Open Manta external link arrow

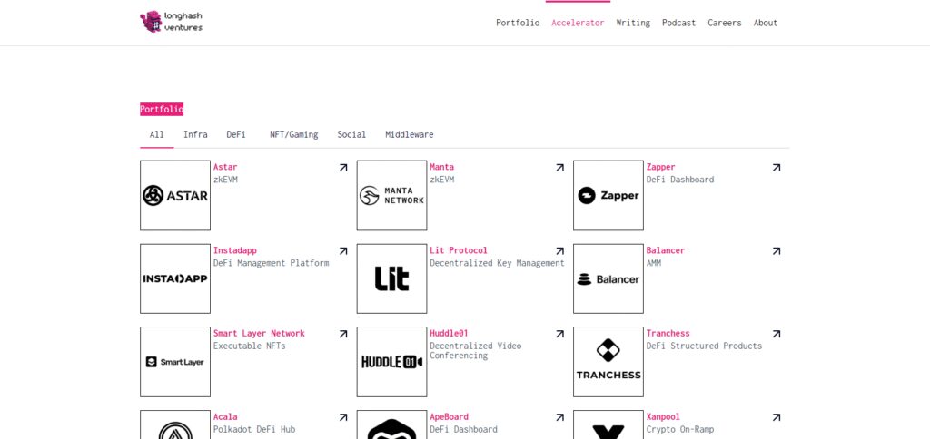tap(559, 168)
